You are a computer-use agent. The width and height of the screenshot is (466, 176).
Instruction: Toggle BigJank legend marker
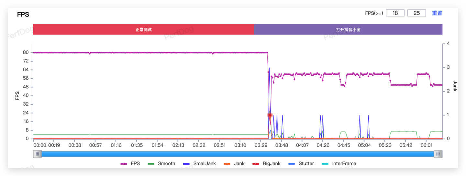tap(256, 164)
